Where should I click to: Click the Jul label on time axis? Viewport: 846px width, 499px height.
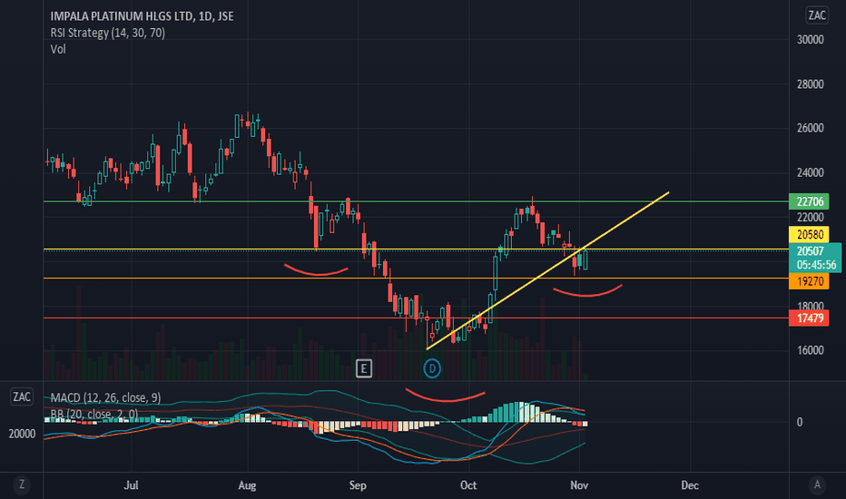tap(131, 485)
